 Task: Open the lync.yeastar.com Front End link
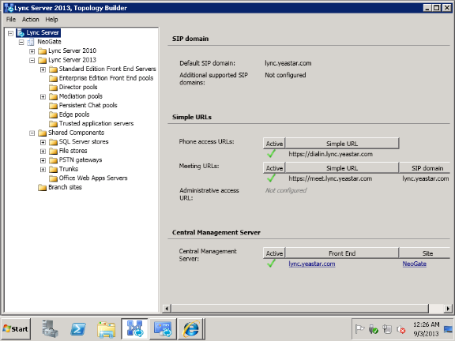[x=312, y=264]
